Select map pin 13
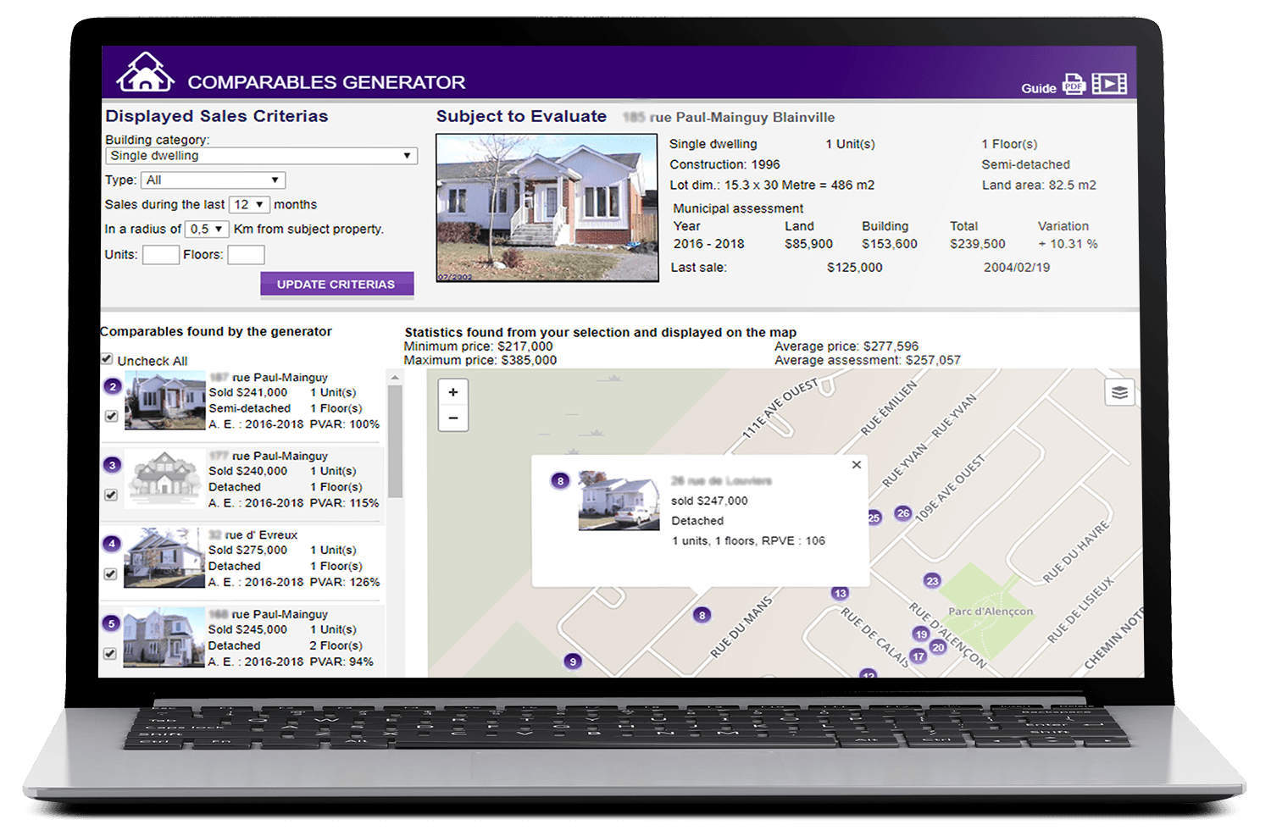1271x836 pixels. pyautogui.click(x=840, y=593)
